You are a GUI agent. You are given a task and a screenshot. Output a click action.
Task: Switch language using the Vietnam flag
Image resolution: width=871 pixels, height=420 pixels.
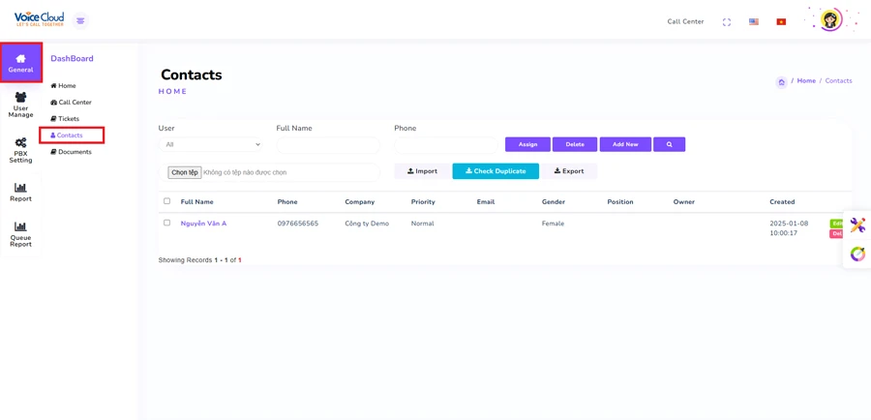781,21
